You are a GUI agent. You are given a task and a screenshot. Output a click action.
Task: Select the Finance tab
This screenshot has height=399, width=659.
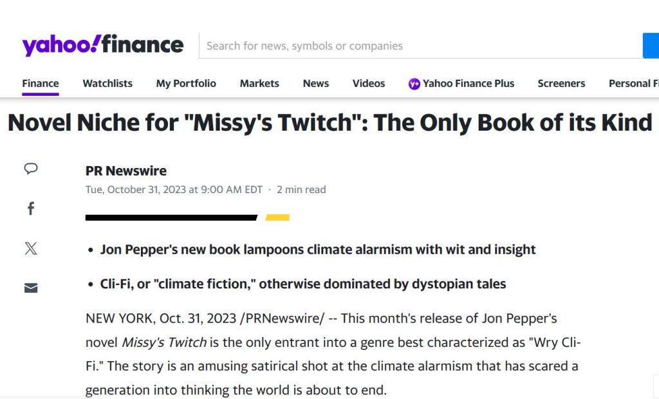[x=41, y=84]
